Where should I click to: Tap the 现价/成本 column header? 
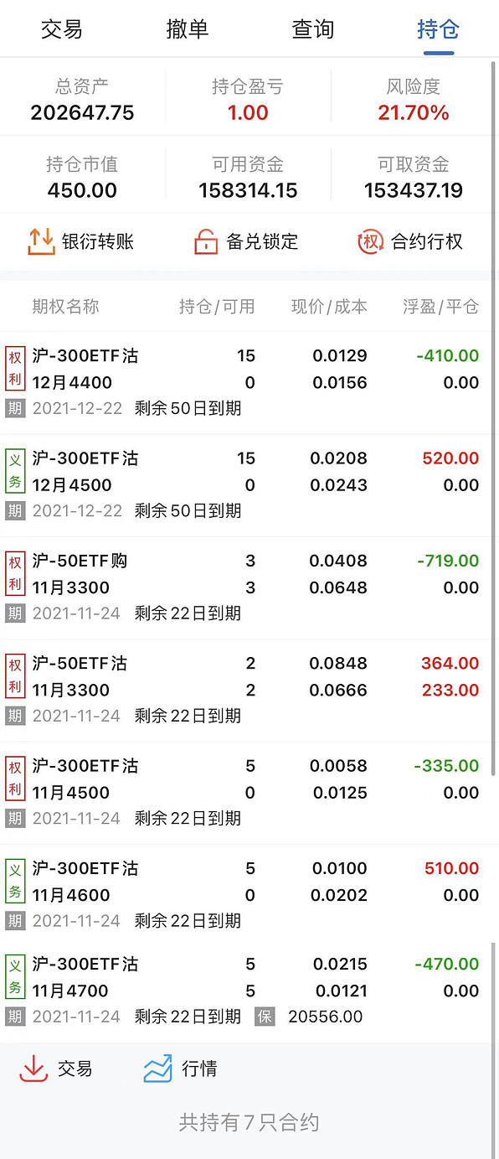(x=329, y=307)
